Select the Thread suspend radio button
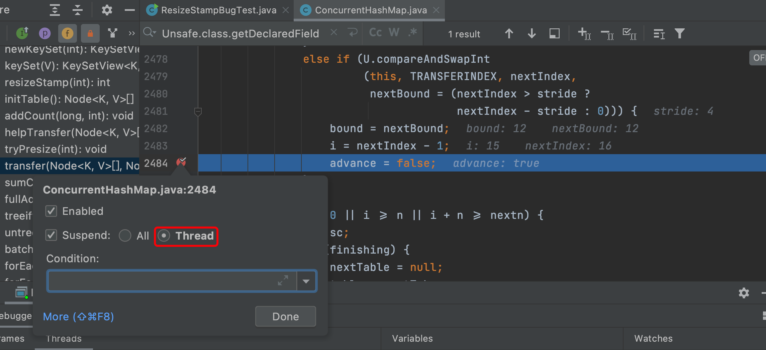 pyautogui.click(x=164, y=236)
